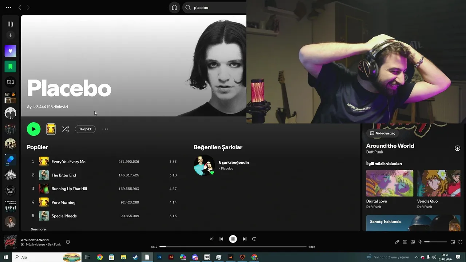This screenshot has height=262, width=466.
Task: Toggle shuffle in the player bar
Action: [x=212, y=239]
